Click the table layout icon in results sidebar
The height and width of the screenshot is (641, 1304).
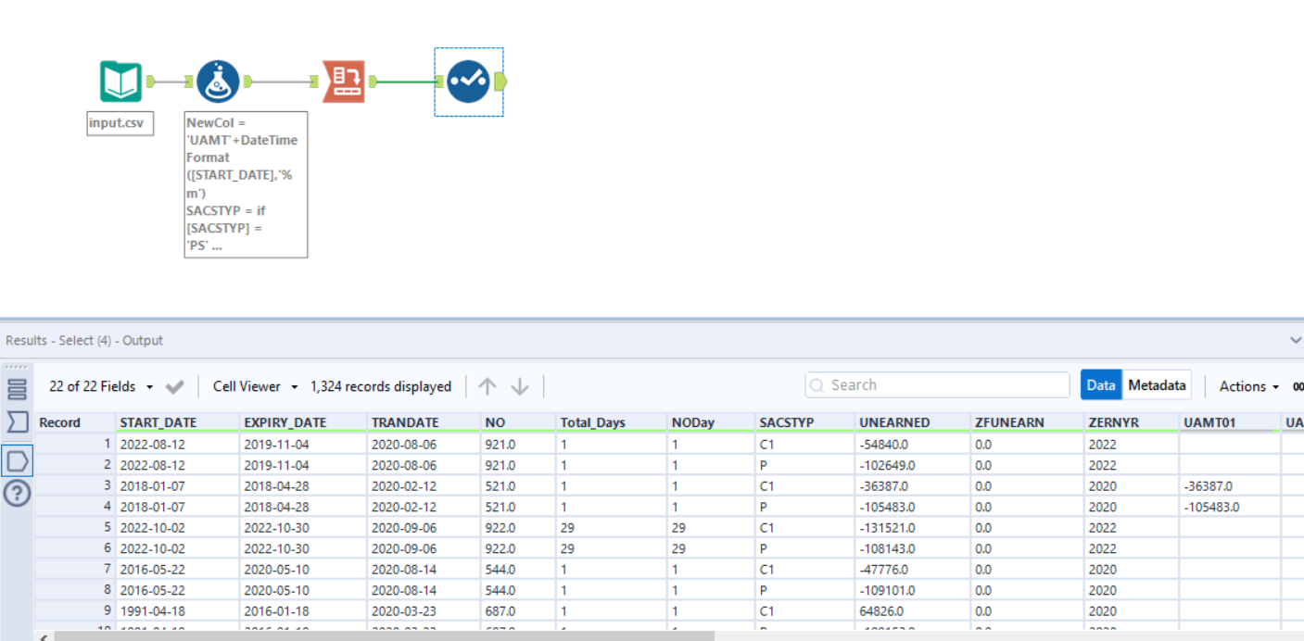pyautogui.click(x=16, y=389)
